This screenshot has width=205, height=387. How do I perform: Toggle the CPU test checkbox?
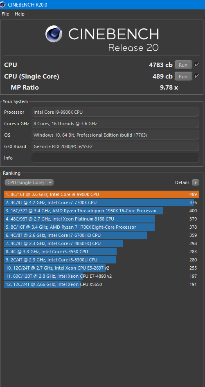pos(196,65)
